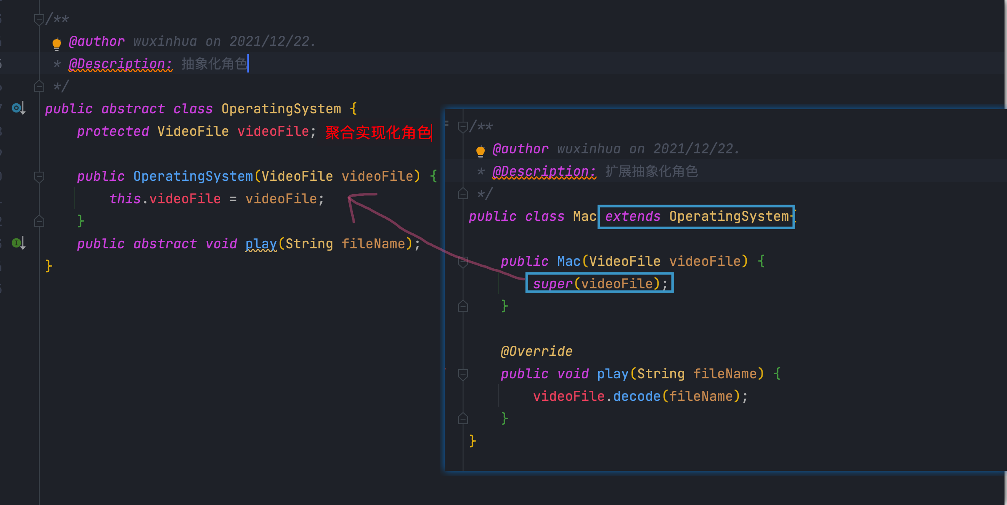1007x505 pixels.
Task: Click the fold end marker of Mac's play method
Action: [x=463, y=419]
